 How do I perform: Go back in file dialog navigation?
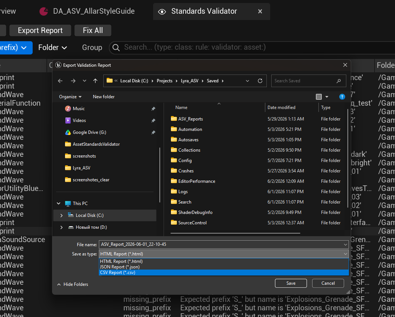click(x=60, y=81)
